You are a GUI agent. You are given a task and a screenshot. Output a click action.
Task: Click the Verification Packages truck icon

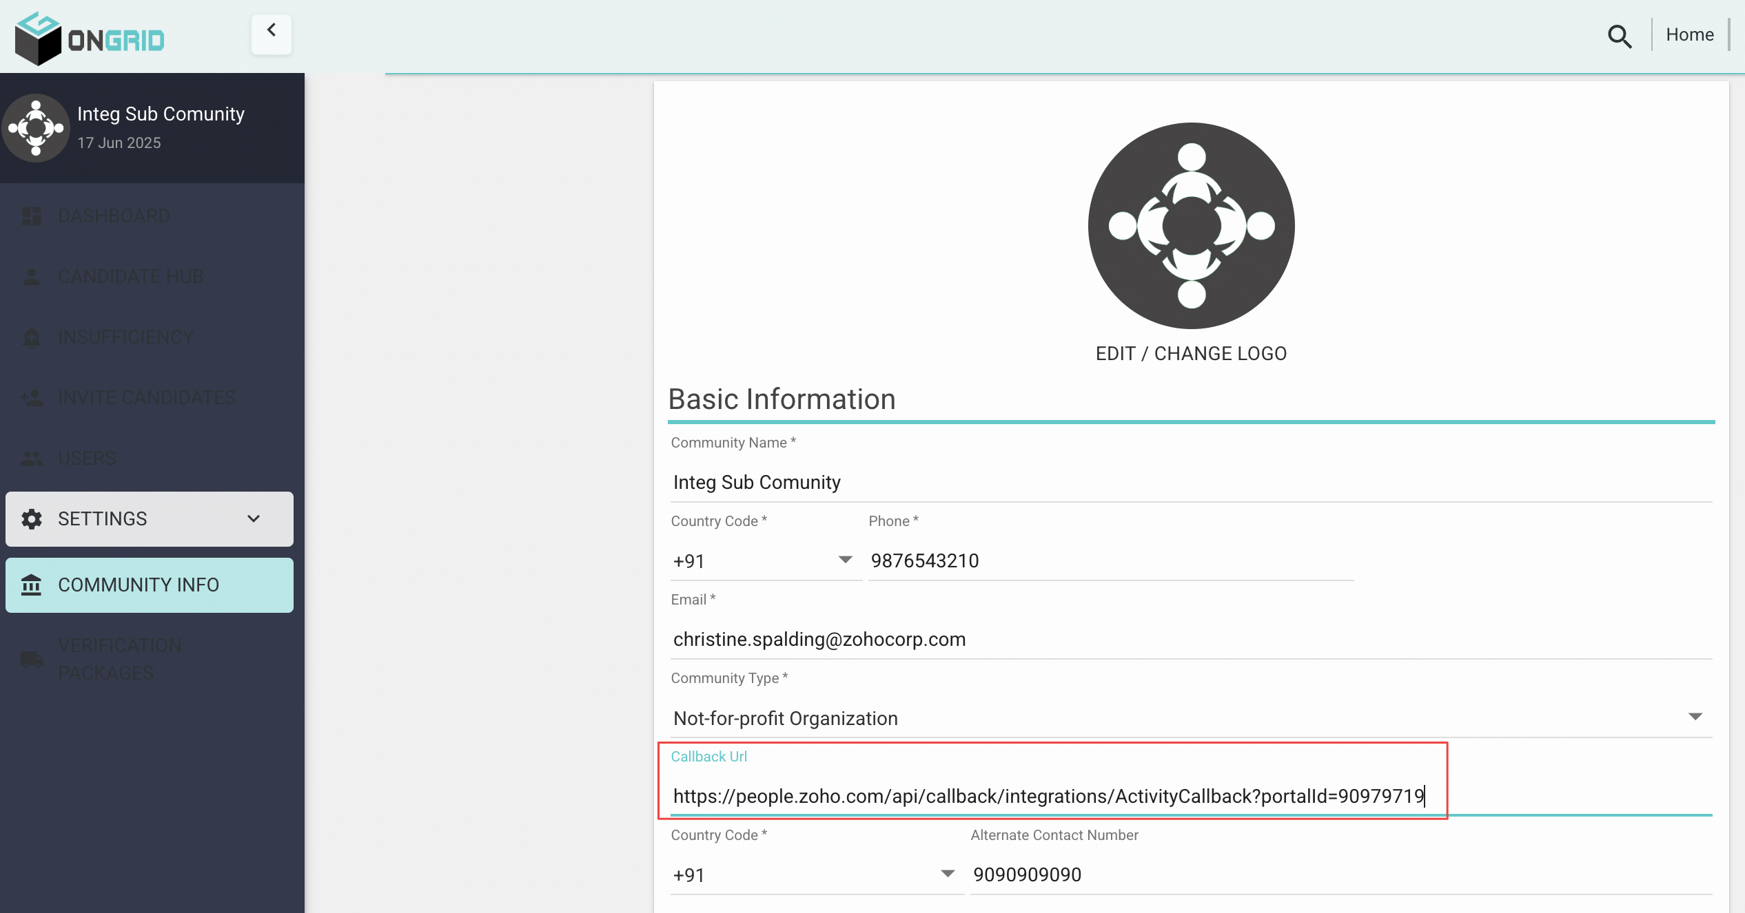click(x=32, y=660)
